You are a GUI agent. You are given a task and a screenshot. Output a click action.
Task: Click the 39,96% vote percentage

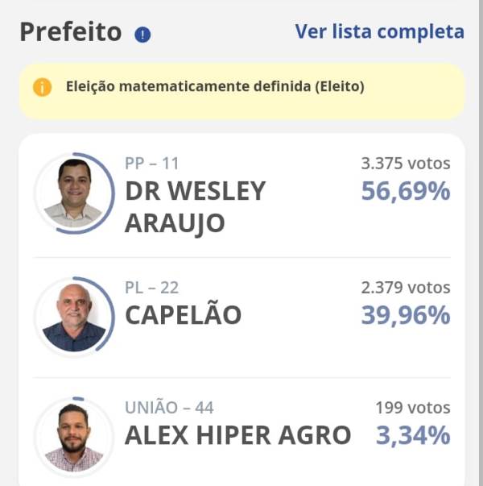405,315
